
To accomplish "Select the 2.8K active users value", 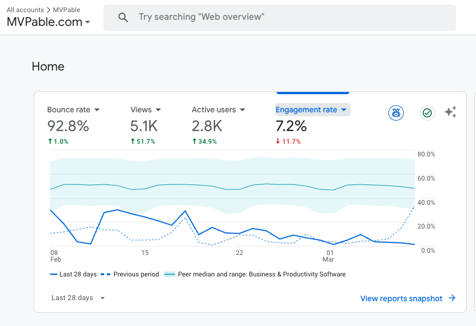I will (207, 126).
